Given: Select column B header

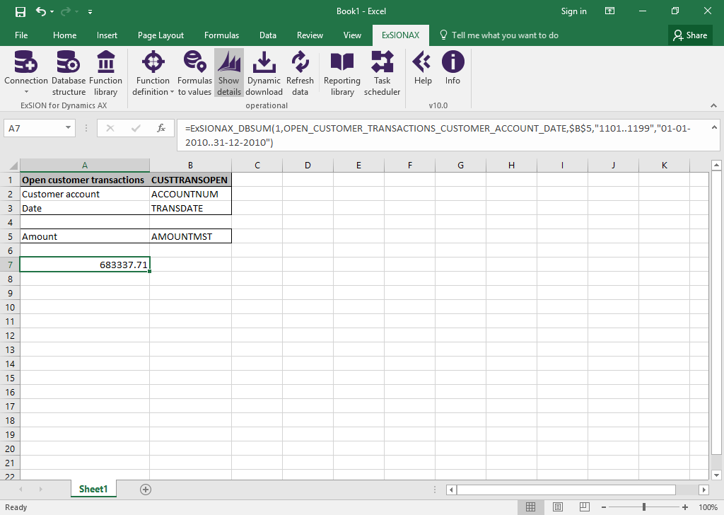Looking at the screenshot, I should click(x=190, y=166).
